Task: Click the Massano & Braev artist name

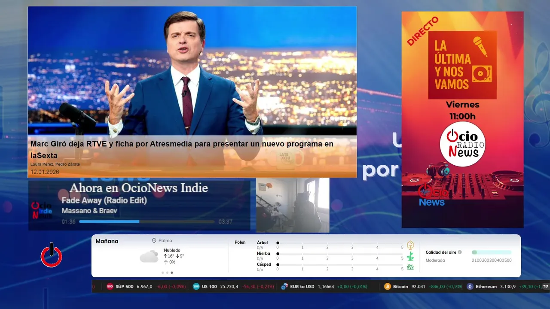Action: (89, 211)
